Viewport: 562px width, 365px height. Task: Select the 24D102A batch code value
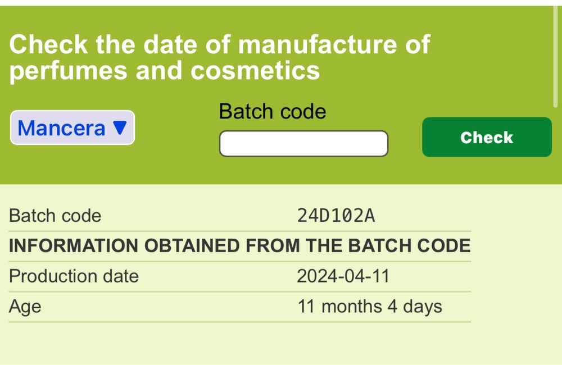(336, 216)
